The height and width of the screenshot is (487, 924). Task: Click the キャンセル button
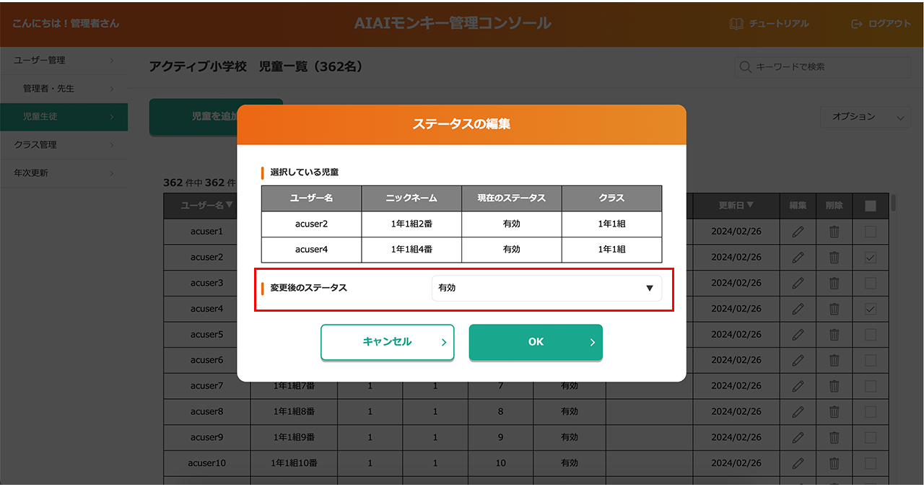tap(387, 342)
